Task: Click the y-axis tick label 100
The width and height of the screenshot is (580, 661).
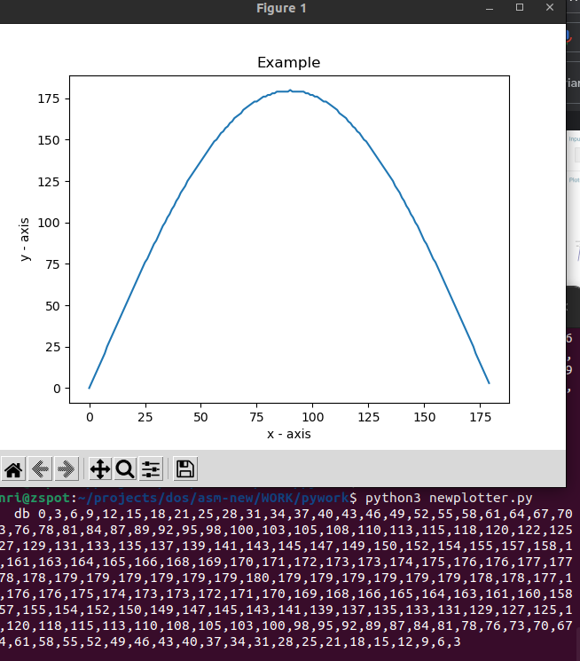Action: tap(49, 223)
